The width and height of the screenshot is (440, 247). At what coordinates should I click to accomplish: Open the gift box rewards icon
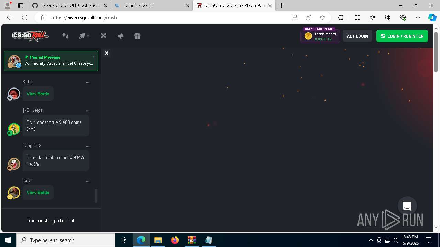pos(137,36)
